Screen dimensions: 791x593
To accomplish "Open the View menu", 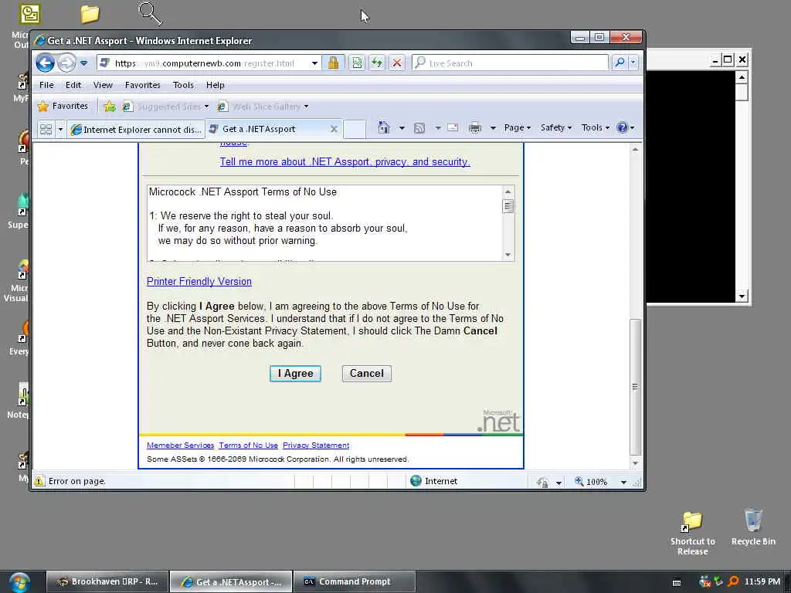I will [x=103, y=85].
